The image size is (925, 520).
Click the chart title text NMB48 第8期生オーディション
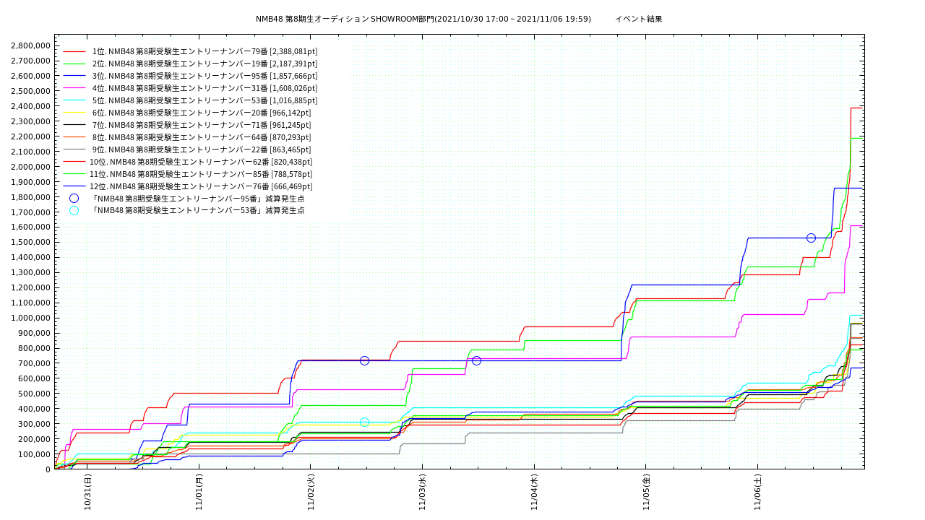pos(312,19)
